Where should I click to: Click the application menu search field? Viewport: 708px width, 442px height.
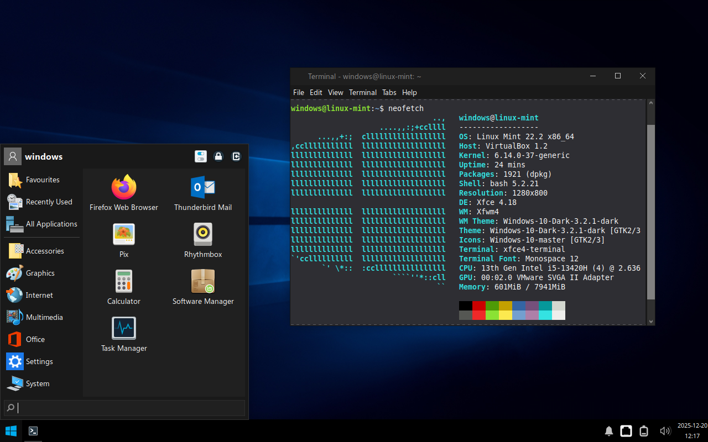point(124,408)
